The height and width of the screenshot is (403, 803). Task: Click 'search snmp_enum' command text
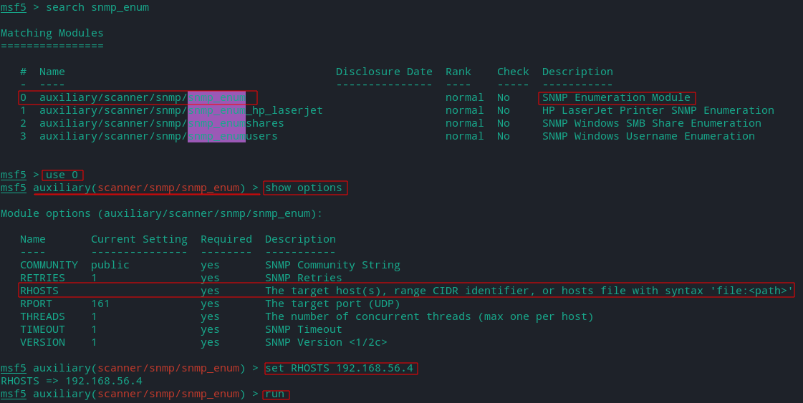[97, 8]
